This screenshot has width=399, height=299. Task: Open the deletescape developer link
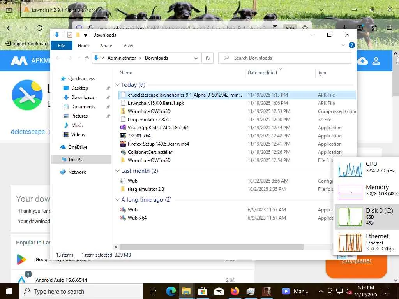(28, 132)
